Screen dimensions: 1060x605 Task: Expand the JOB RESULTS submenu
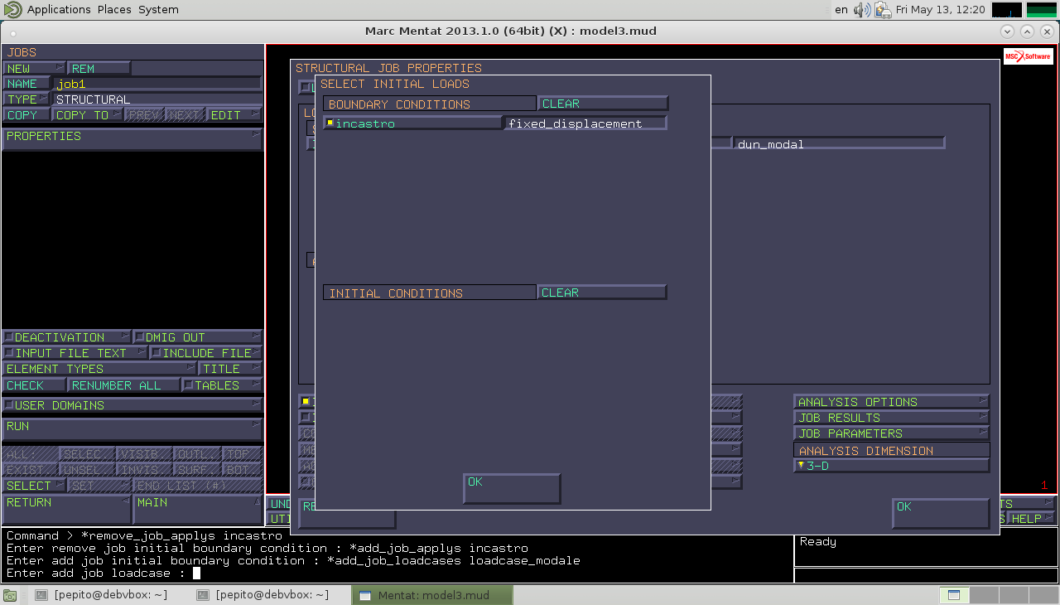tap(891, 418)
